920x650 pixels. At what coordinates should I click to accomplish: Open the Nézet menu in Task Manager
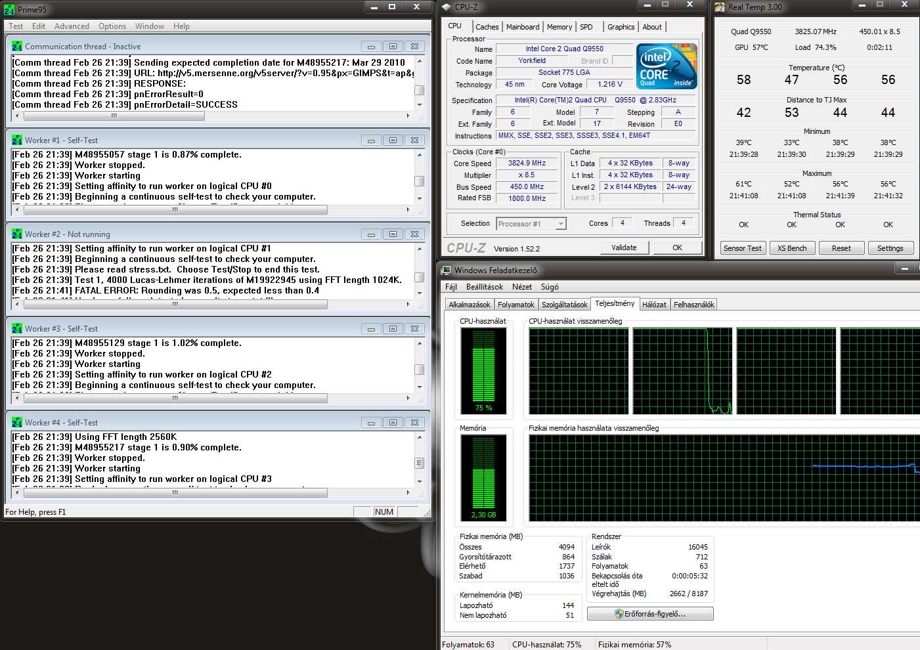522,287
